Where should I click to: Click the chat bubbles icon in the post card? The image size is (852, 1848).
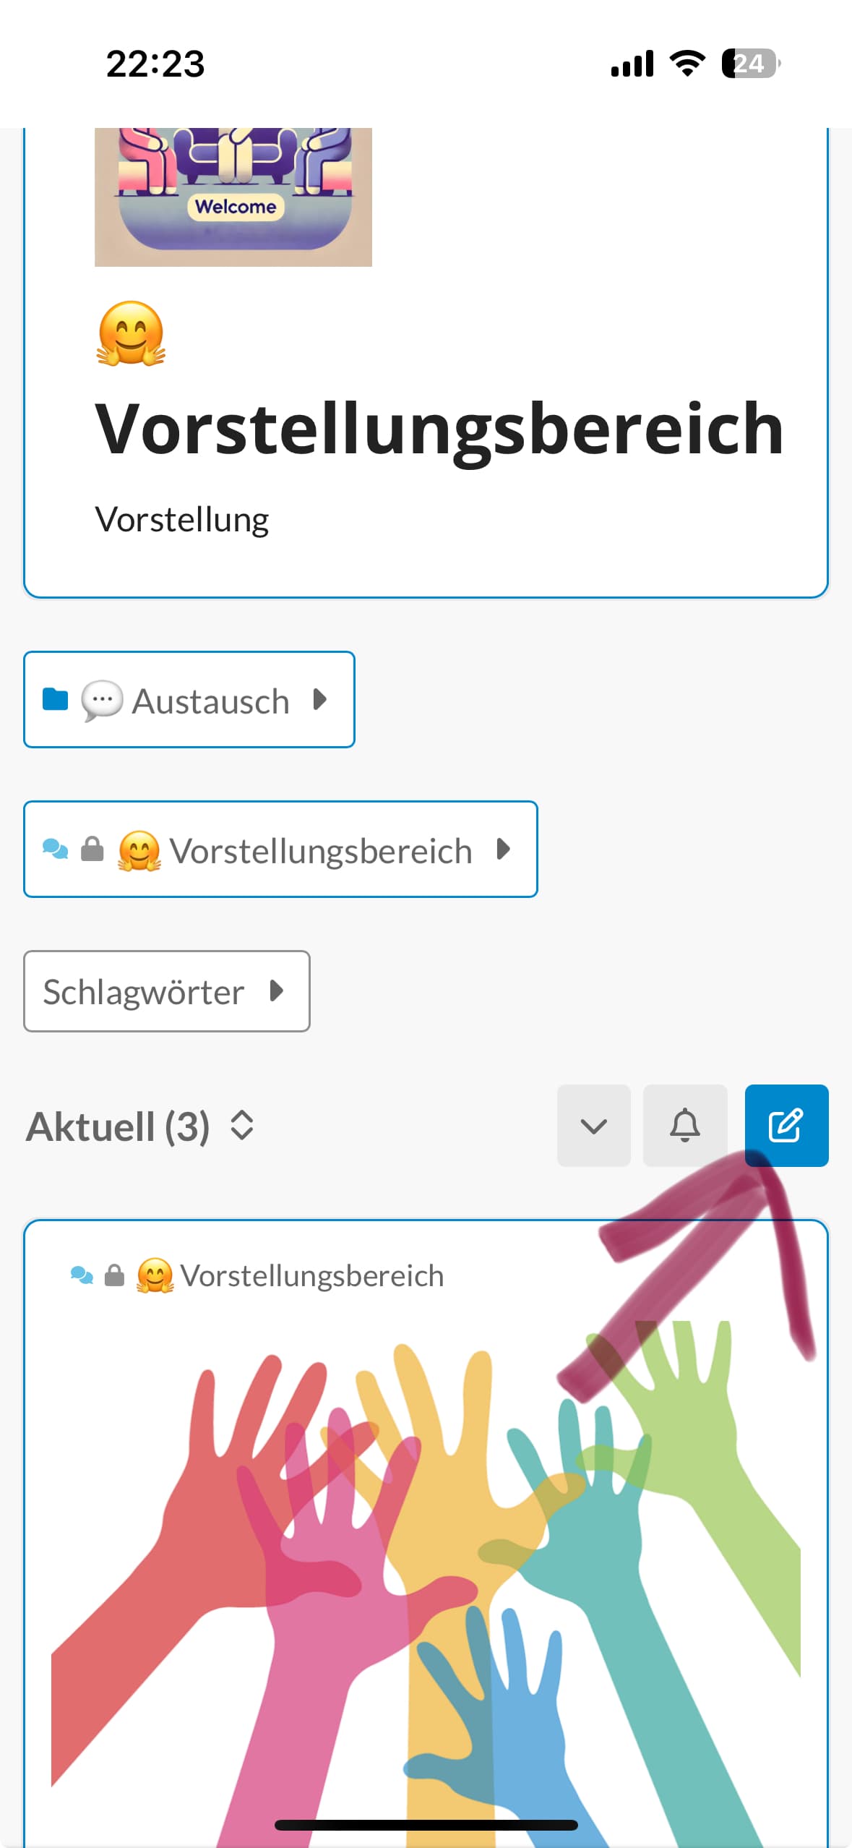(82, 1275)
